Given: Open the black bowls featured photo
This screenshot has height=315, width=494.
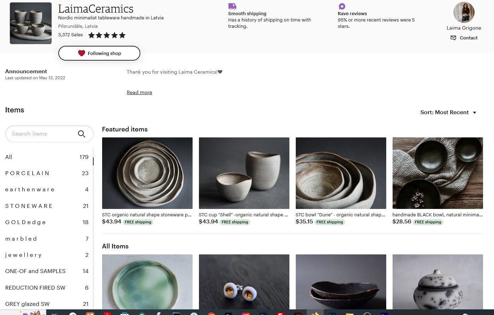Looking at the screenshot, I should coord(437,173).
